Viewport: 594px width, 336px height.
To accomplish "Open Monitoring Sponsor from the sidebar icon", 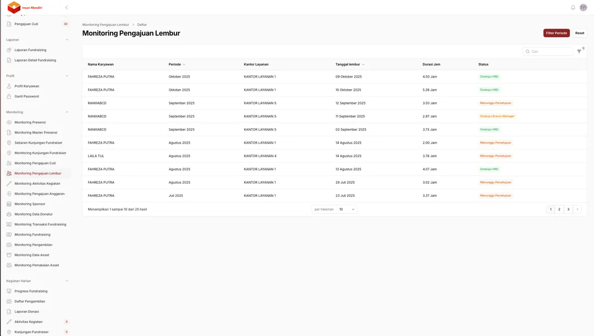I will point(8,203).
